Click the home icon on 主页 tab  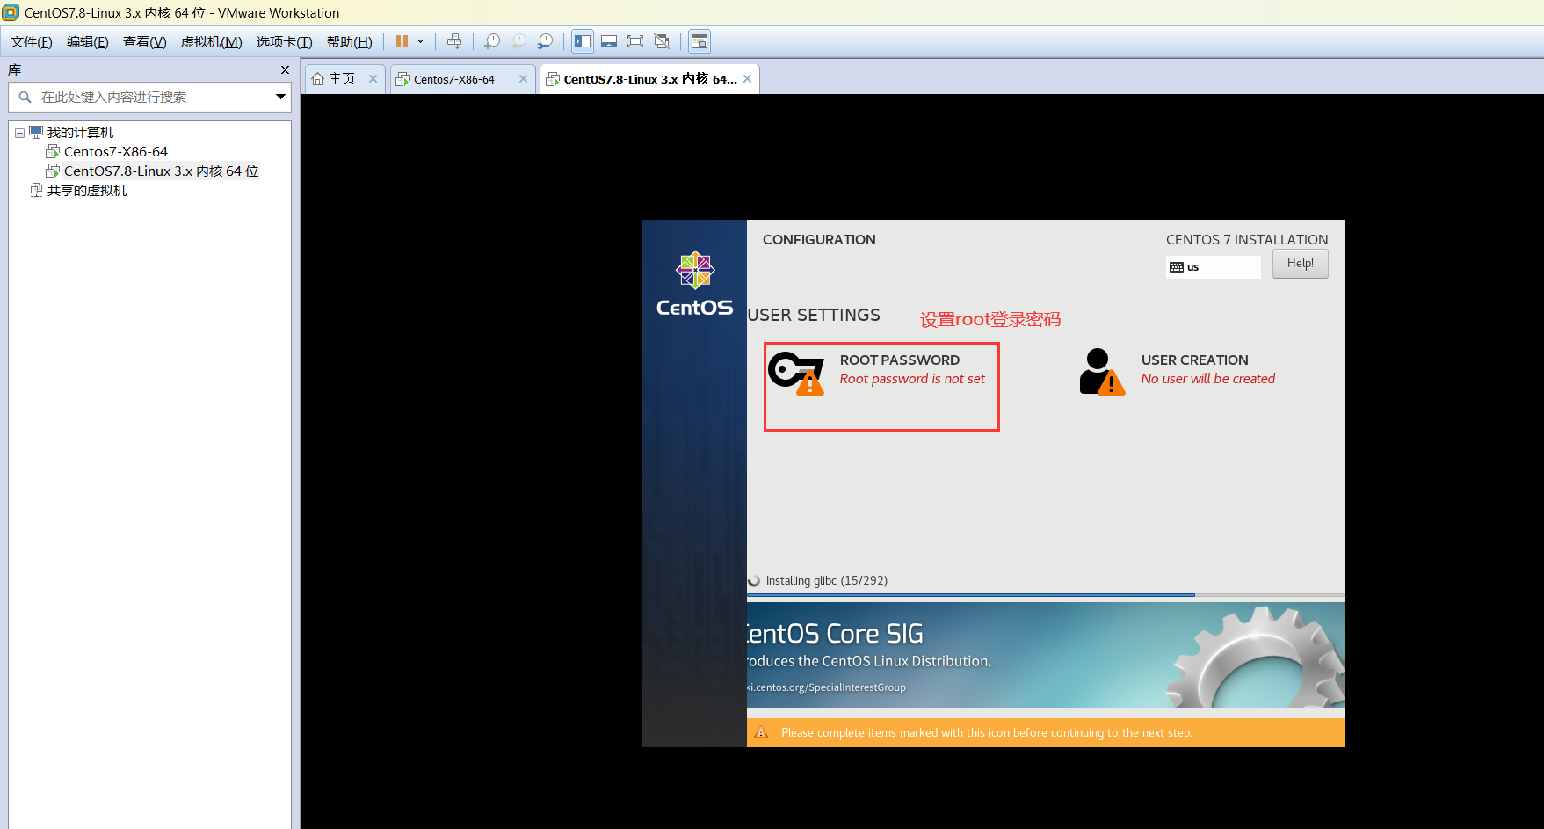click(x=318, y=79)
